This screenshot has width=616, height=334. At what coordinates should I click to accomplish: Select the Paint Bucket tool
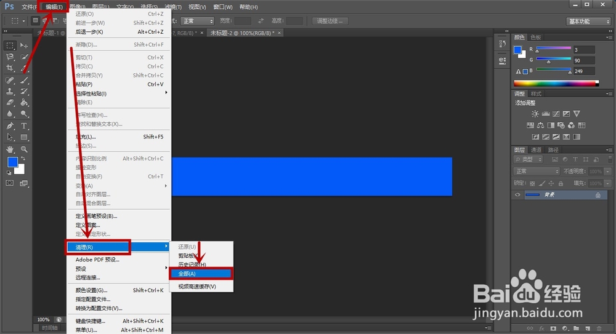[24, 103]
